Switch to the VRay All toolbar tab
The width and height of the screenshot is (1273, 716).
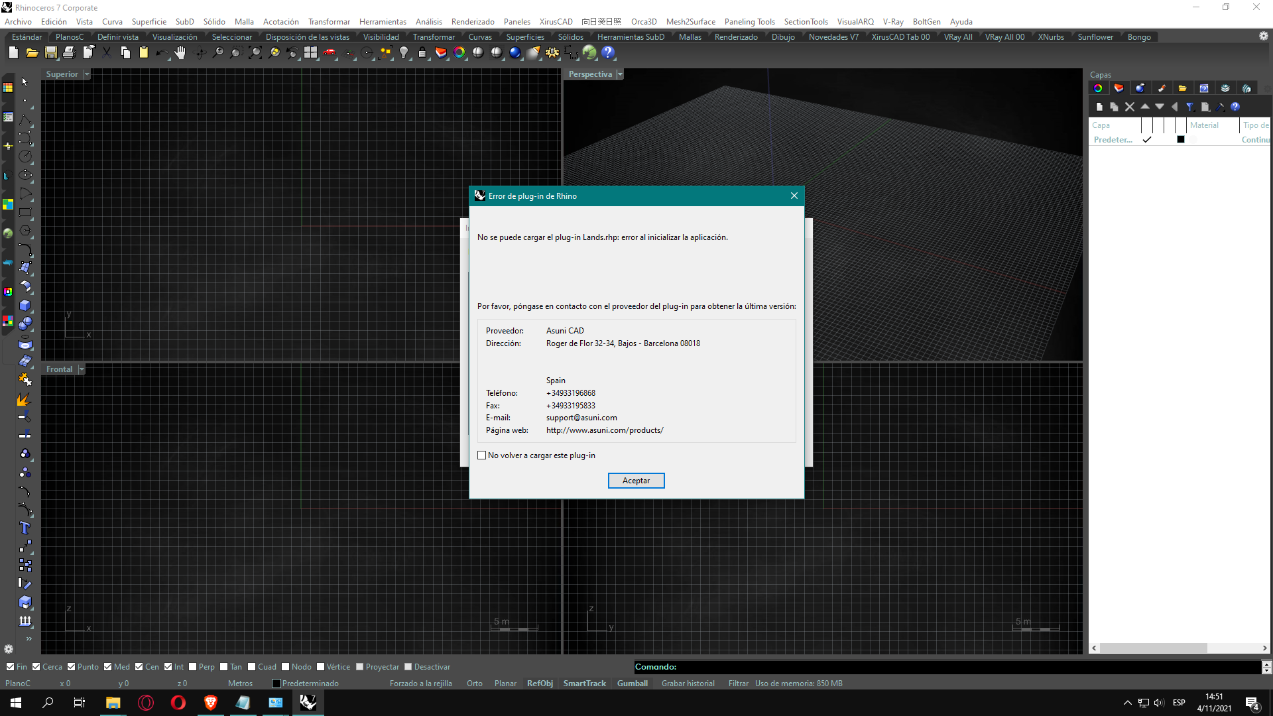click(x=958, y=37)
